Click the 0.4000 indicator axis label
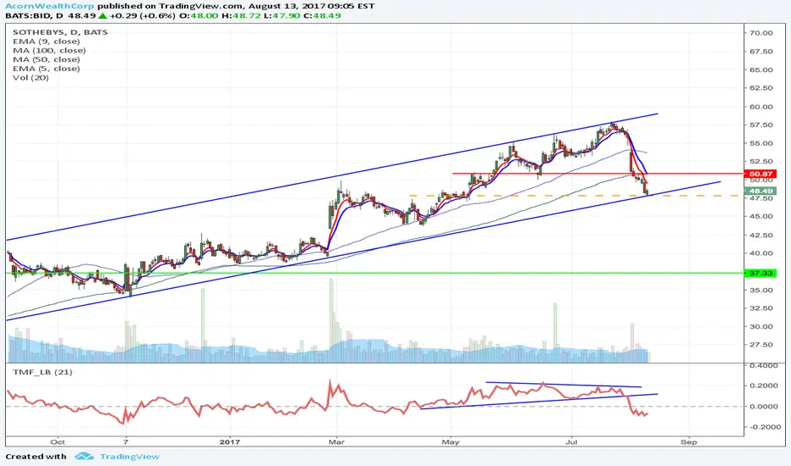791x466 pixels. point(763,365)
